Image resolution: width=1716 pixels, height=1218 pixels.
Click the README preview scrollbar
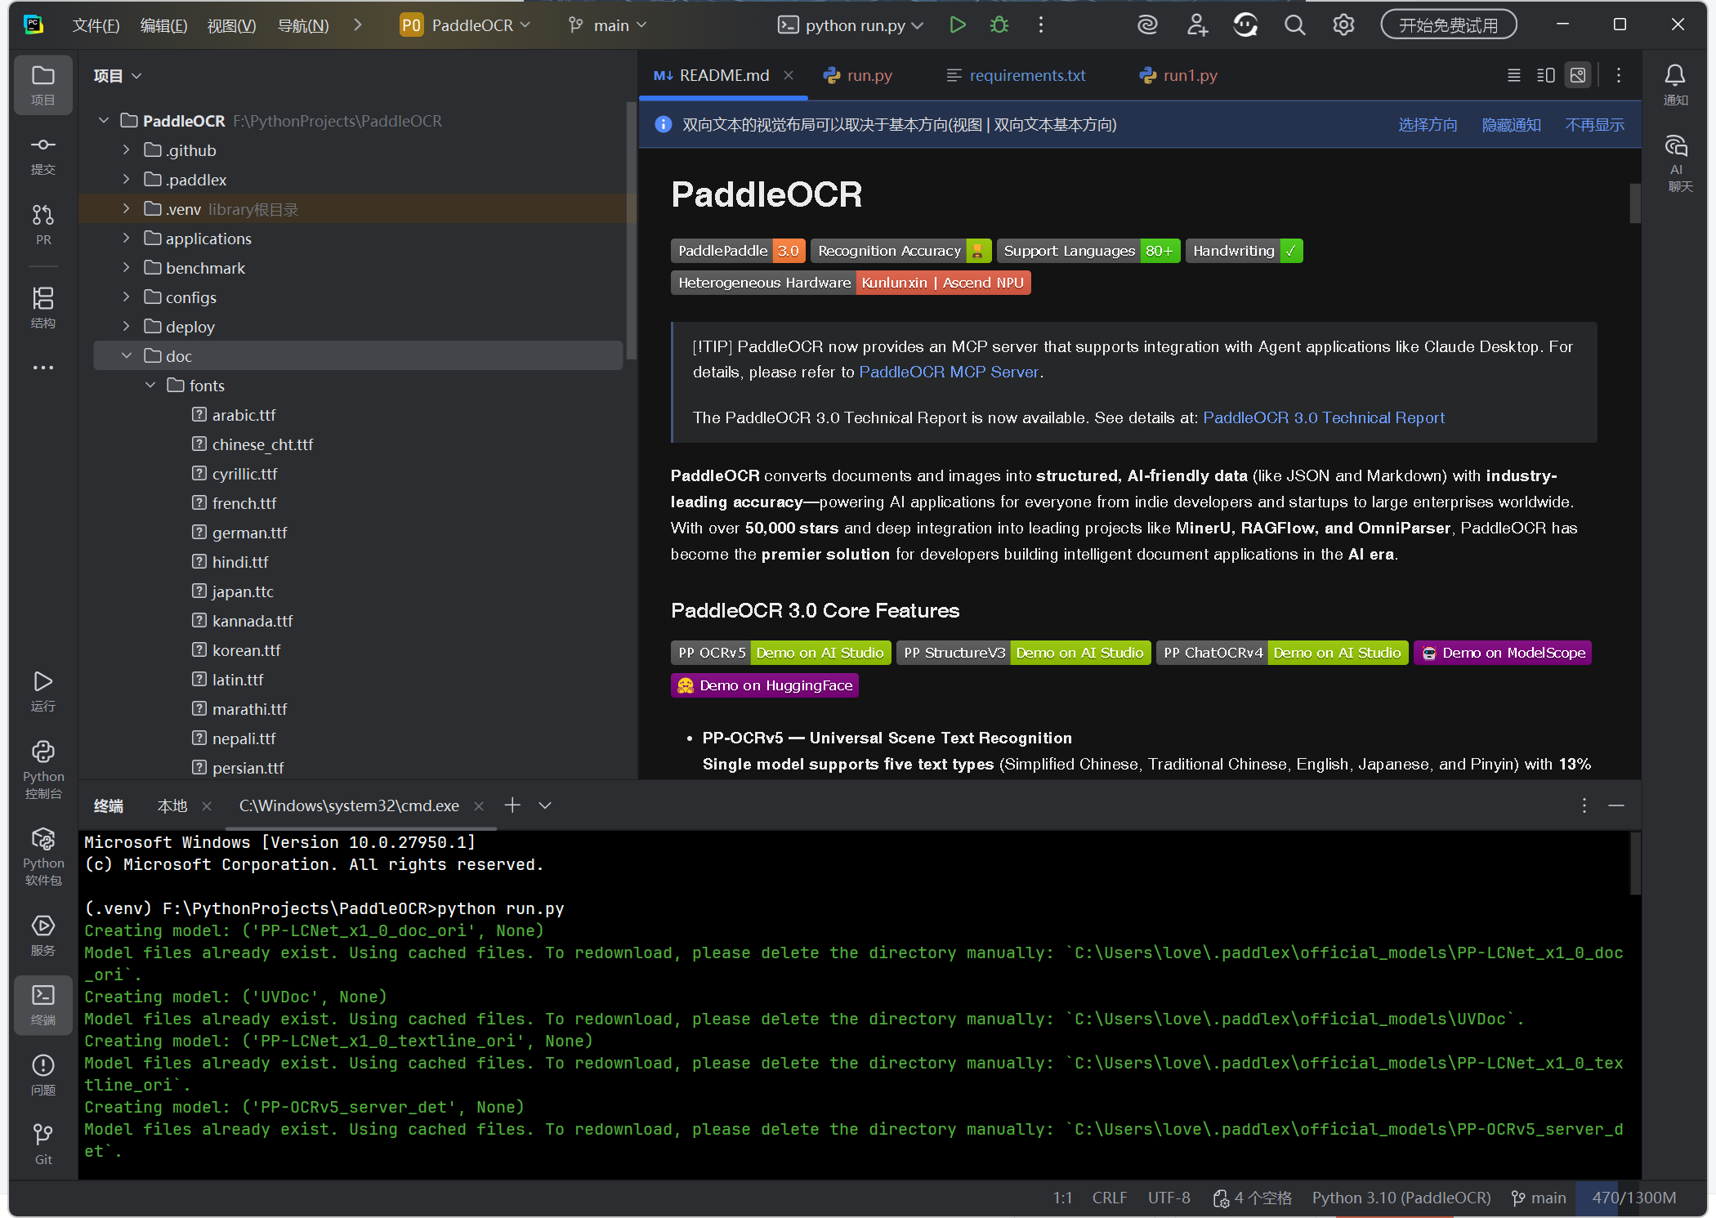click(x=1634, y=203)
